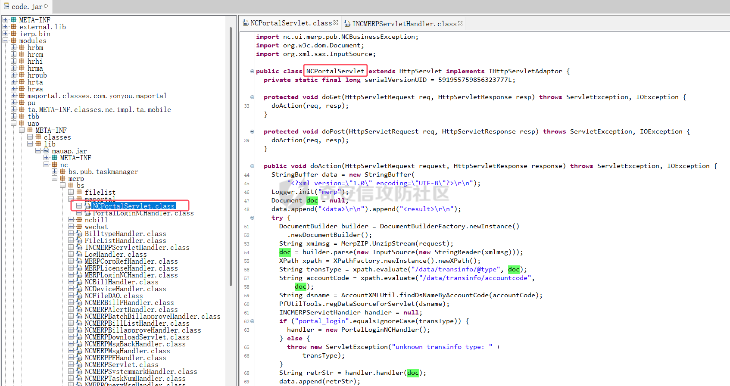This screenshot has height=386, width=730.
Task: Expand NCPortalServlet.class tree node
Action: [x=79, y=206]
